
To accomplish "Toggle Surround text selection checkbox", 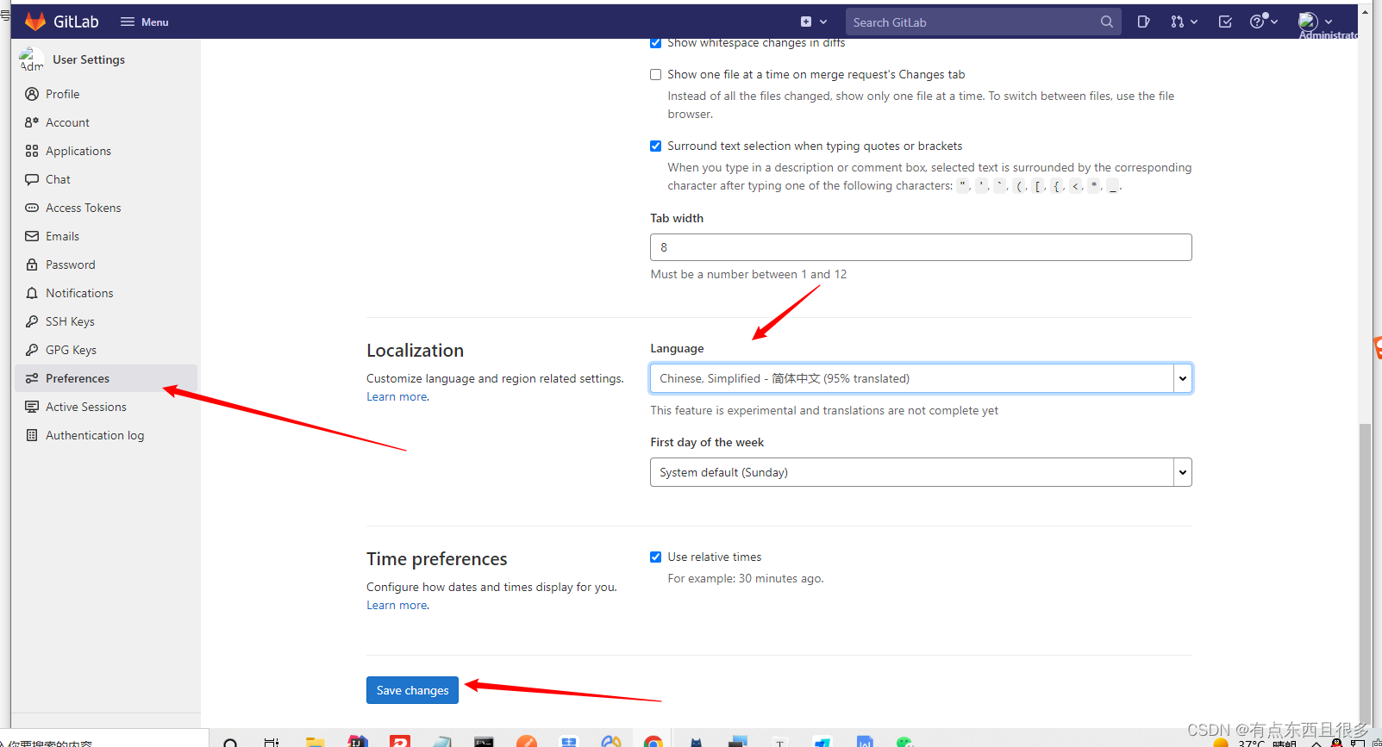I will tap(655, 146).
